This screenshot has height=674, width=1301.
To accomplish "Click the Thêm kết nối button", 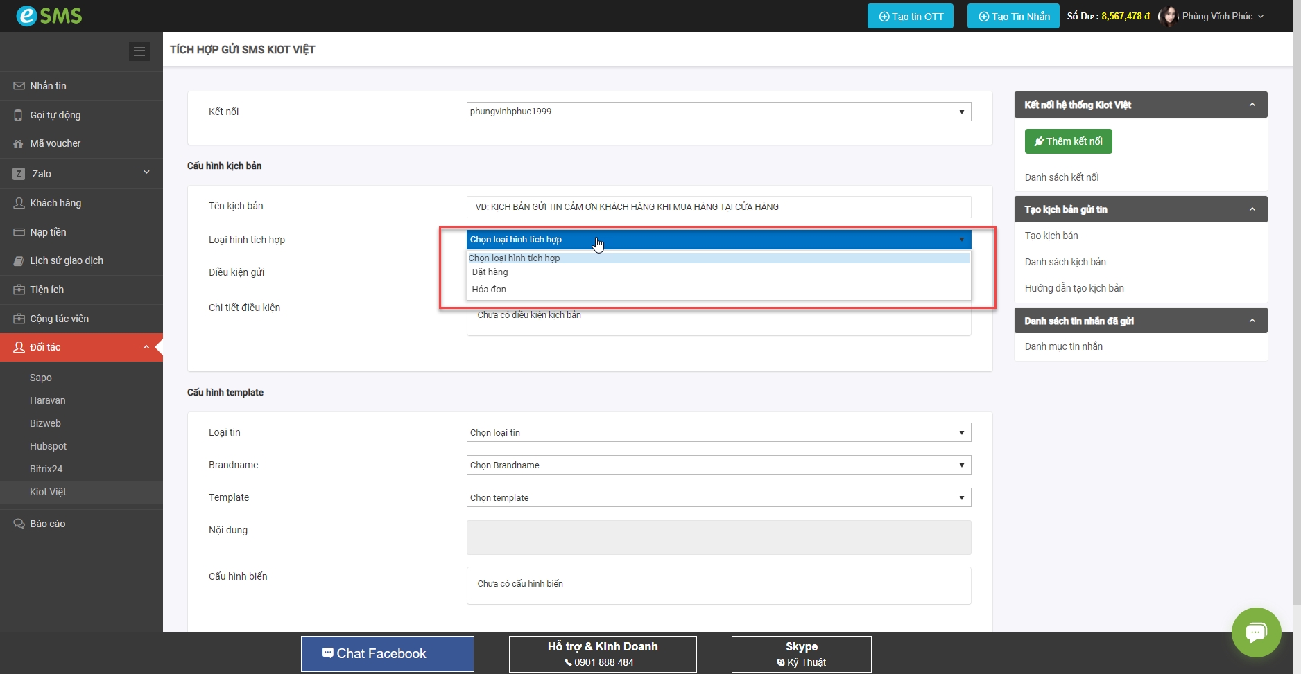I will (1068, 141).
